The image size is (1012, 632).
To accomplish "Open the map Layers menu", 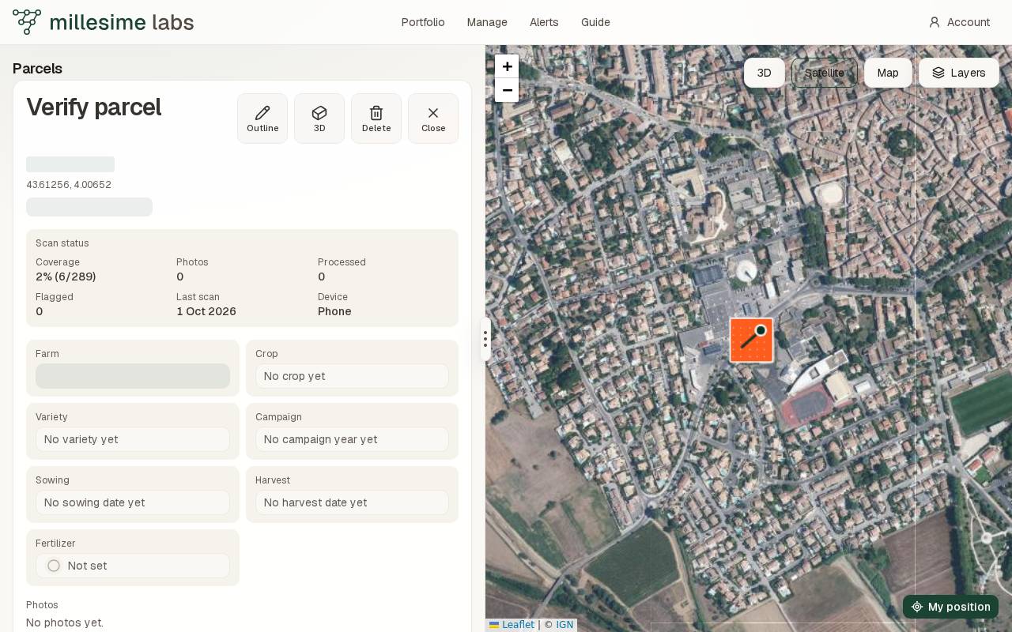I will pyautogui.click(x=959, y=73).
